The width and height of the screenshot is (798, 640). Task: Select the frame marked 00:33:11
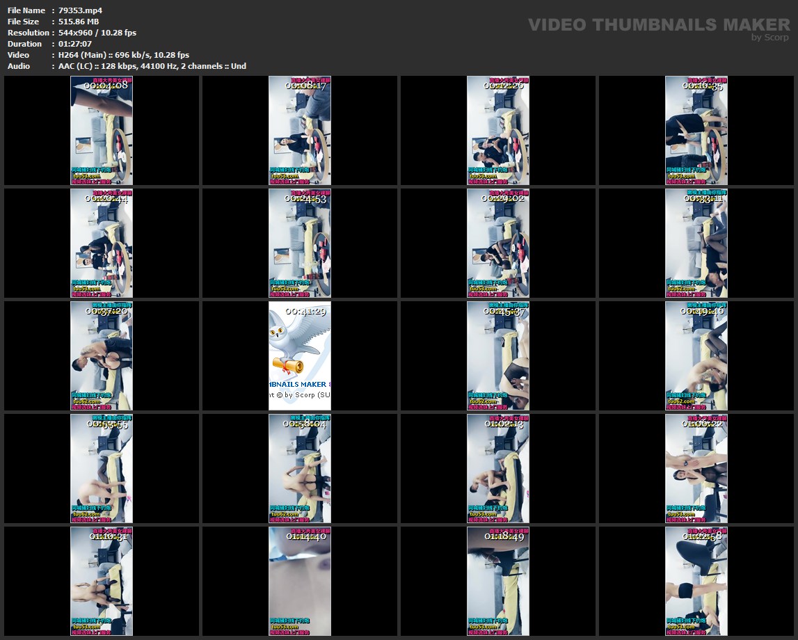coord(696,243)
